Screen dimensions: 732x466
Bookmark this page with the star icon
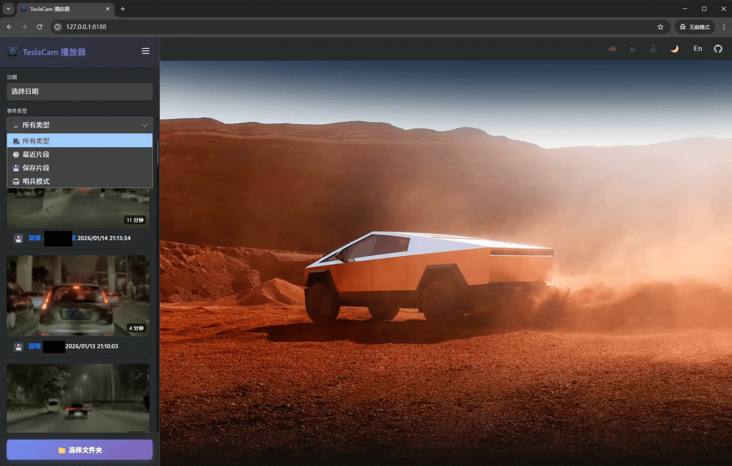pos(660,27)
